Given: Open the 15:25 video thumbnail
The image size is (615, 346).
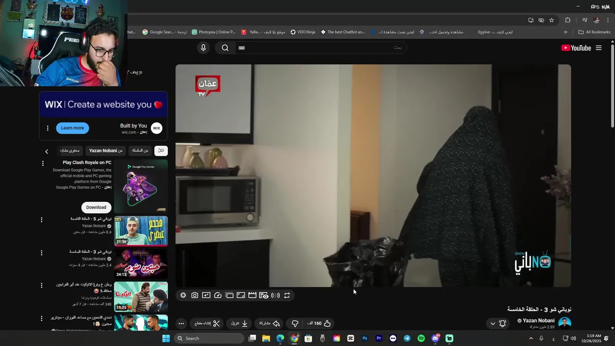Looking at the screenshot, I should pyautogui.click(x=141, y=297).
